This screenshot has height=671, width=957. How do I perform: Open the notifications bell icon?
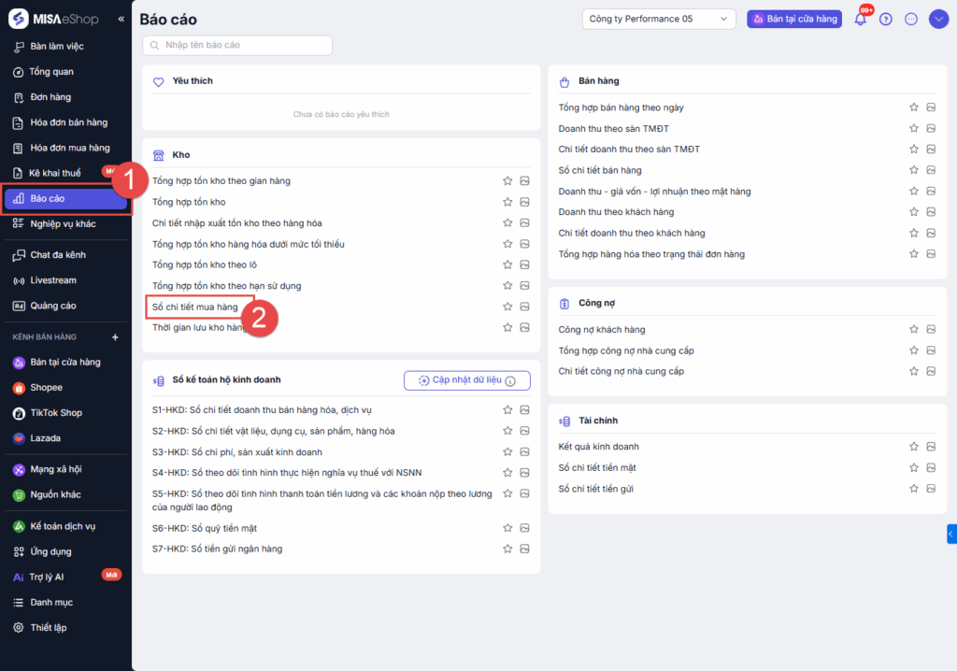pos(860,20)
